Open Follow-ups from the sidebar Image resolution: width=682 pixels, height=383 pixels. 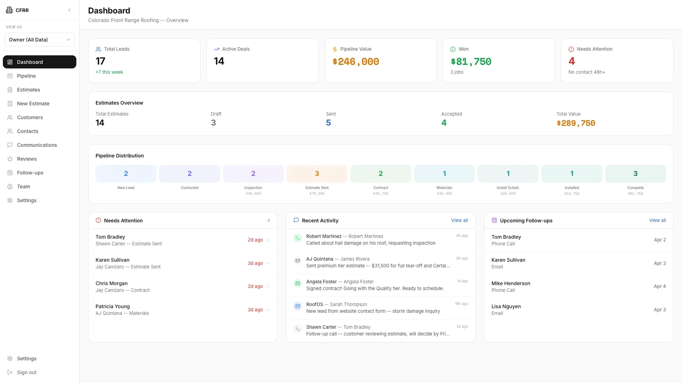[29, 173]
